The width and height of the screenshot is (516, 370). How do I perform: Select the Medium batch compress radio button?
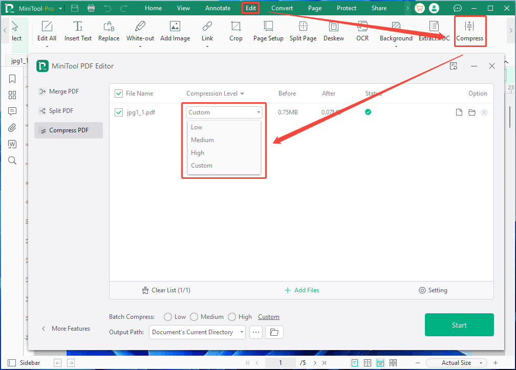tap(194, 317)
